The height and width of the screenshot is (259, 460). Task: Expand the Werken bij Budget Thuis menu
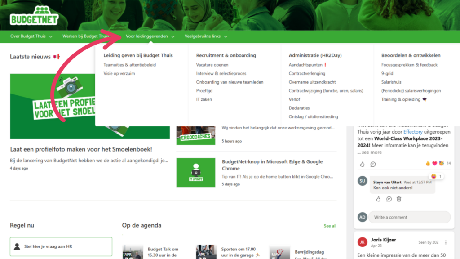tap(86, 36)
